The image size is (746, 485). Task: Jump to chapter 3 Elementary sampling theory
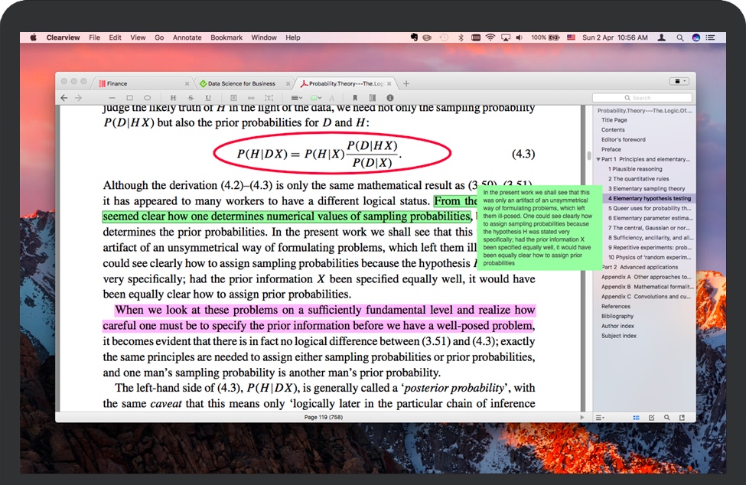[646, 188]
